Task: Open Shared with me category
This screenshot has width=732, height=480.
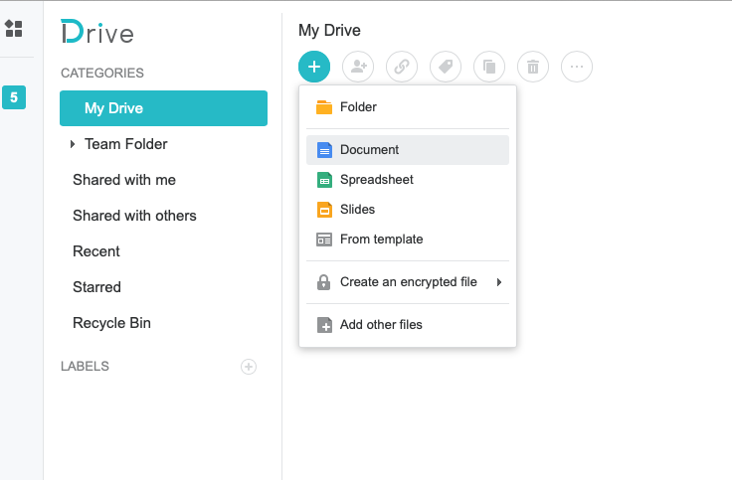Action: [124, 180]
